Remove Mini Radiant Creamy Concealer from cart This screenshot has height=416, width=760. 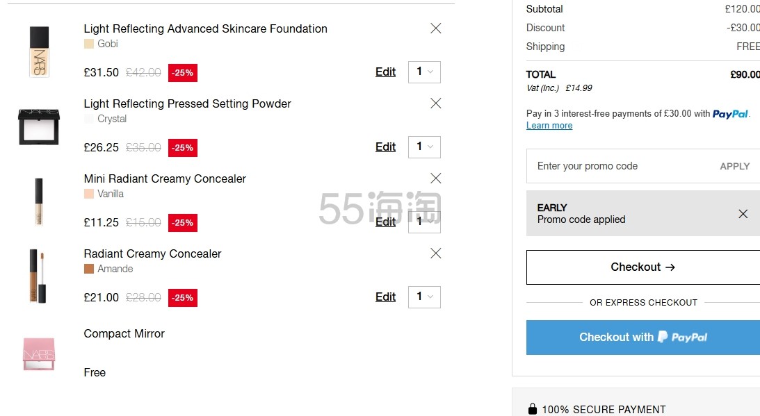tap(436, 178)
